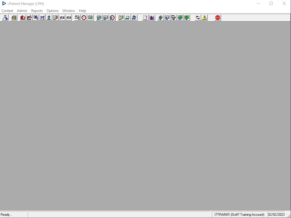
Task: Minimize the i.Patient Manager window
Action: (258, 3)
